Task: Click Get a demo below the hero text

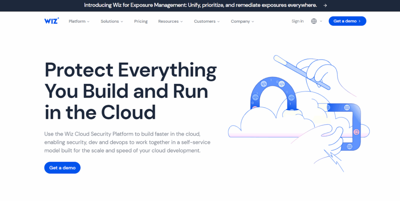Action: click(x=62, y=167)
